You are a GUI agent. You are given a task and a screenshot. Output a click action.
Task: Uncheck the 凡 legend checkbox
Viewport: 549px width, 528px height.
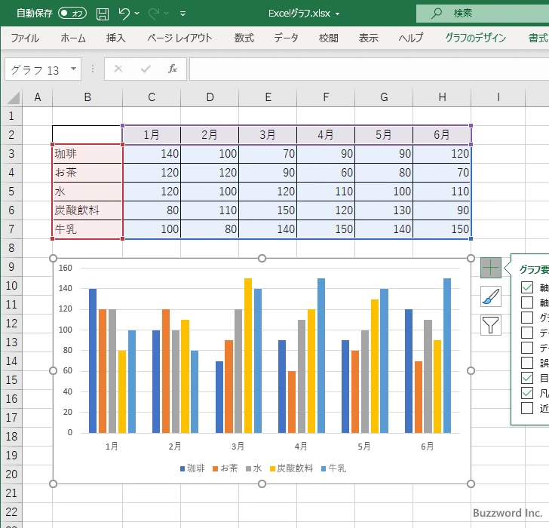(x=527, y=393)
